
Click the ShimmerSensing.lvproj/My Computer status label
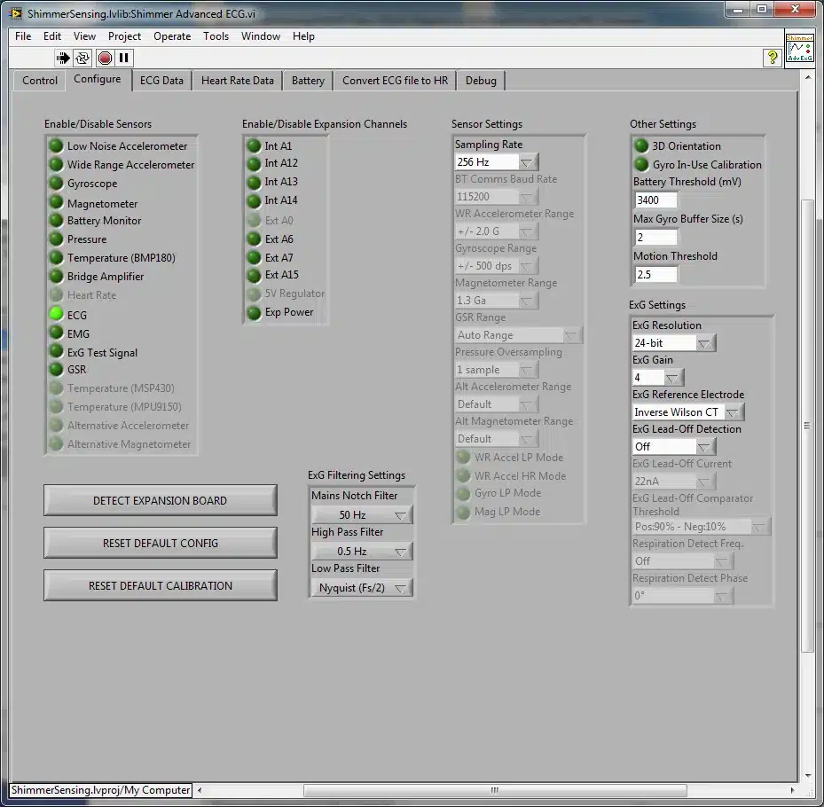tap(101, 790)
